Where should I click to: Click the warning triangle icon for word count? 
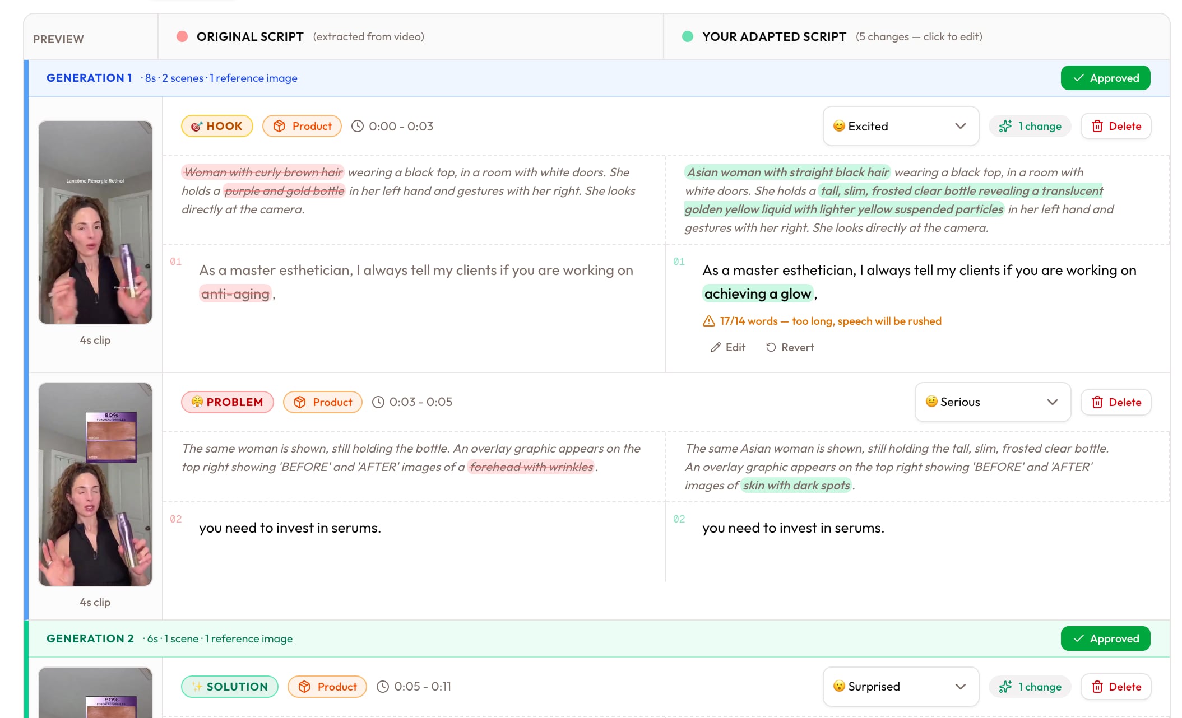[x=709, y=321]
